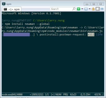Toggle the alternative mode panel icon
This screenshot has width=106, height=98.
point(98,9)
